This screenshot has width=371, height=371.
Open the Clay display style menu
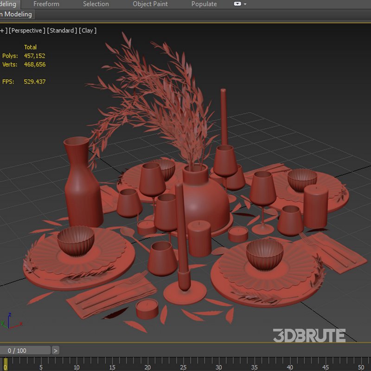click(x=88, y=30)
